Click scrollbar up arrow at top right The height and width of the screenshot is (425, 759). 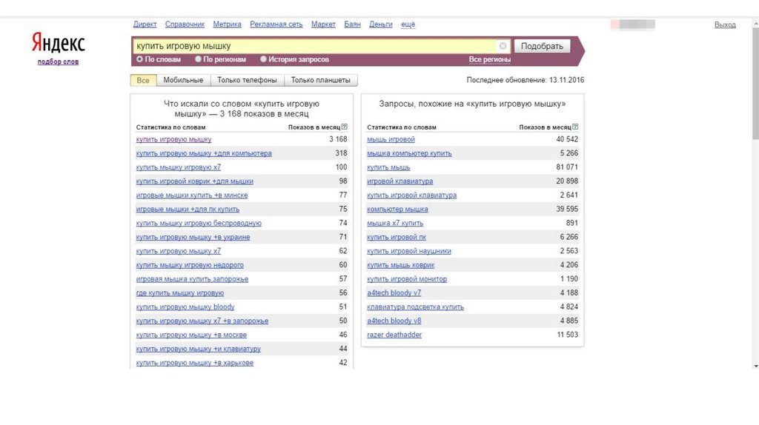coord(755,23)
